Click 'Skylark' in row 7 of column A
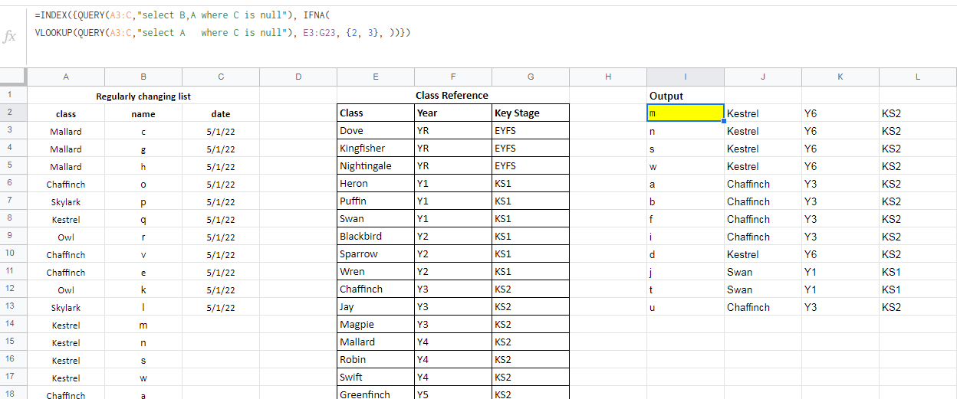Viewport: 957px width, 399px height. coord(66,201)
